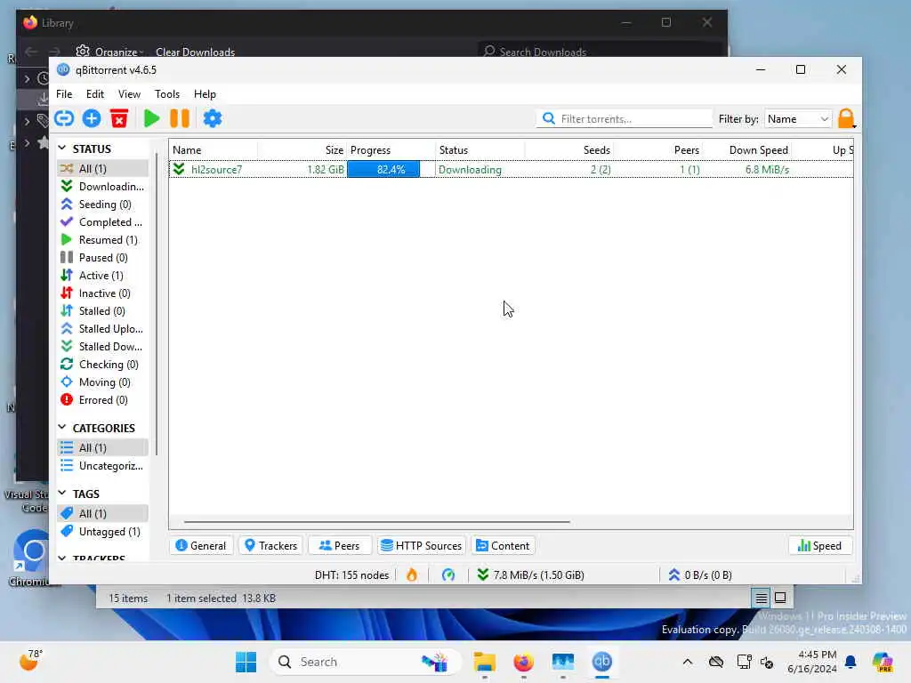The image size is (911, 683).
Task: Select the Errored (0) status filter
Action: click(x=102, y=400)
